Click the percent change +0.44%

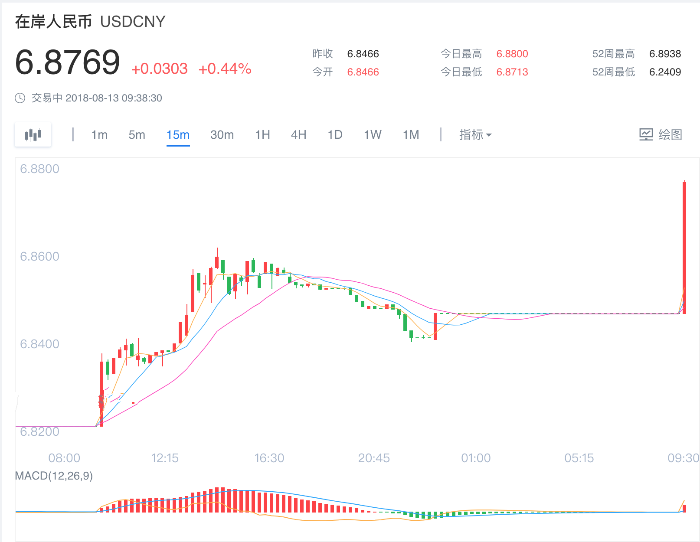(225, 69)
